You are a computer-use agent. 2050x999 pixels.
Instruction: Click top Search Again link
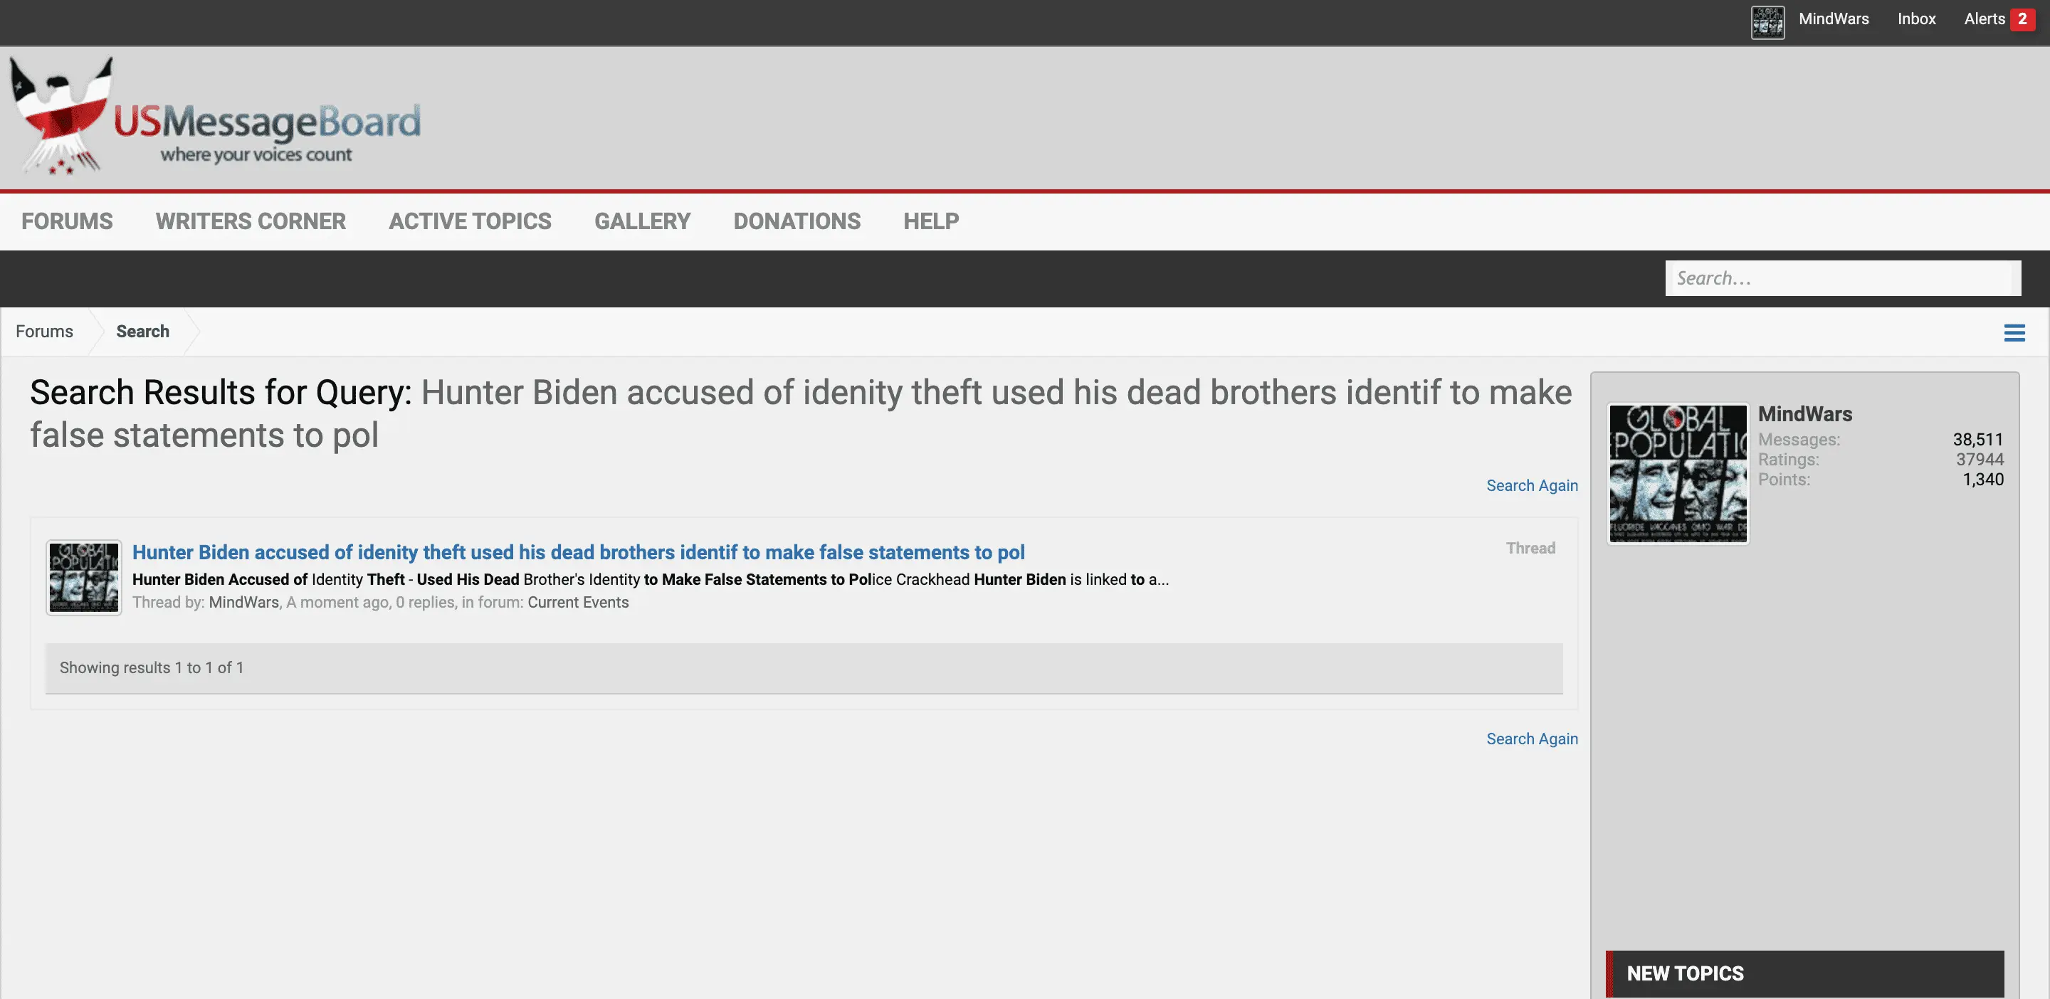pyautogui.click(x=1531, y=485)
